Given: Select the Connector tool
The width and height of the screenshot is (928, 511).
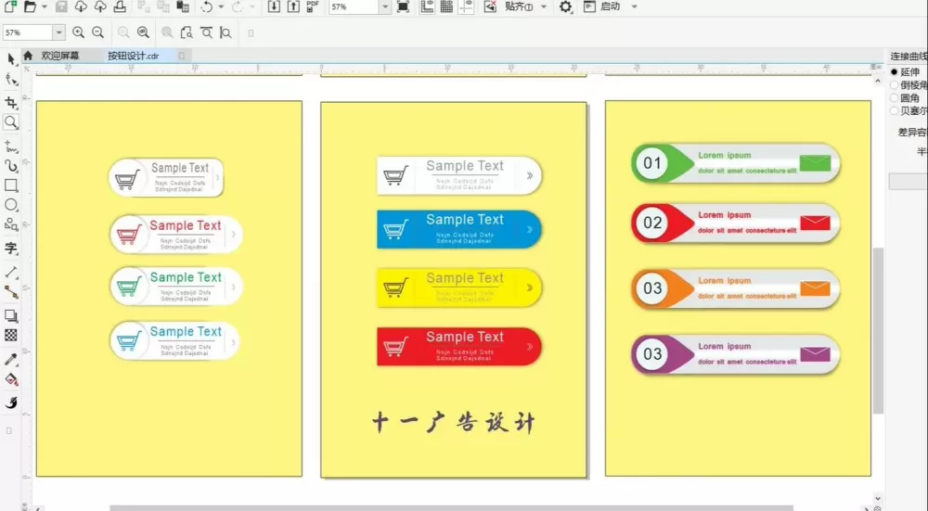Looking at the screenshot, I should [11, 291].
